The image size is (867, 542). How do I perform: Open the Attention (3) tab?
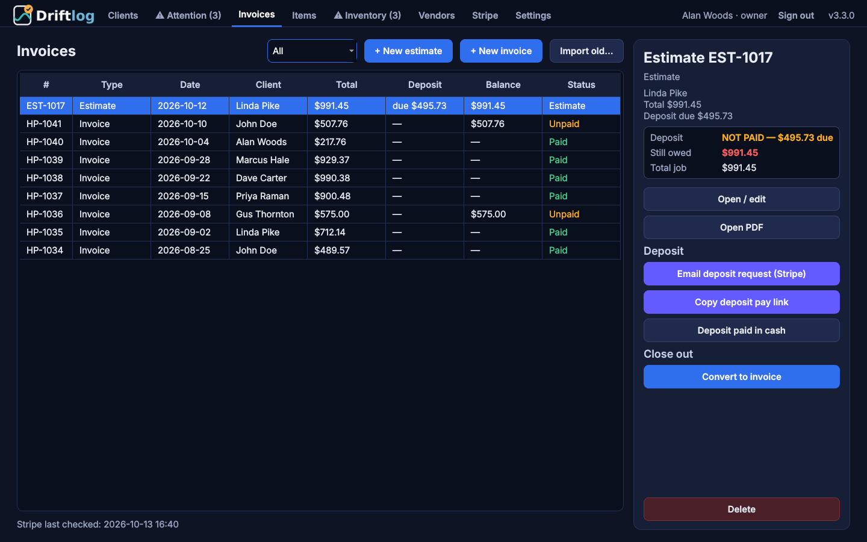[x=188, y=16]
